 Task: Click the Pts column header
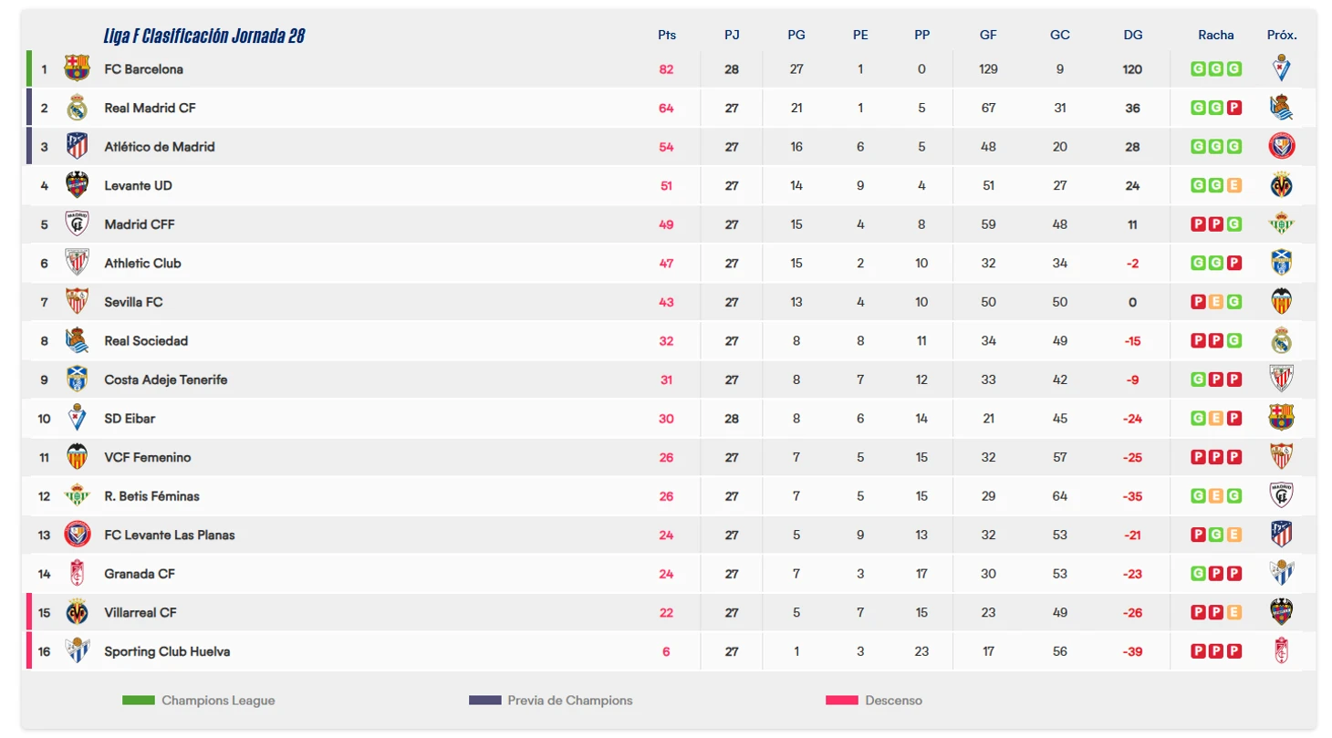[x=667, y=35]
